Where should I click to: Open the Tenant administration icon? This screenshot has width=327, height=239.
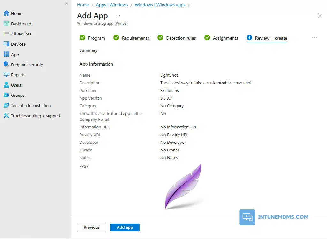coord(6,105)
